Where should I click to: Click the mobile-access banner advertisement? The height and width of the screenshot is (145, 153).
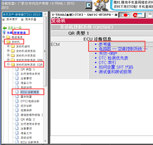coord(132,5)
